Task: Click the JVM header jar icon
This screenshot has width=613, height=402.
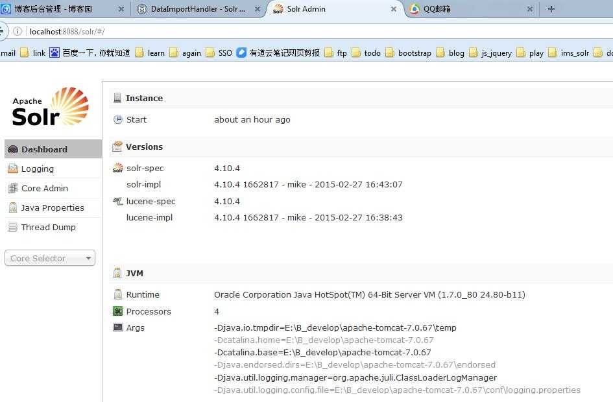Action: [x=117, y=273]
